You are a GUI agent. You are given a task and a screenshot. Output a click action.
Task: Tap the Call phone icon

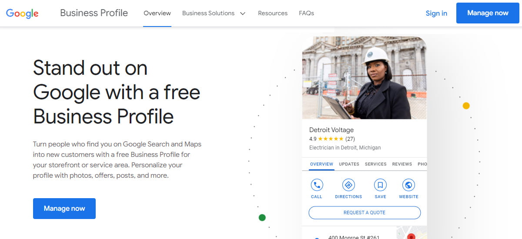[x=317, y=185]
